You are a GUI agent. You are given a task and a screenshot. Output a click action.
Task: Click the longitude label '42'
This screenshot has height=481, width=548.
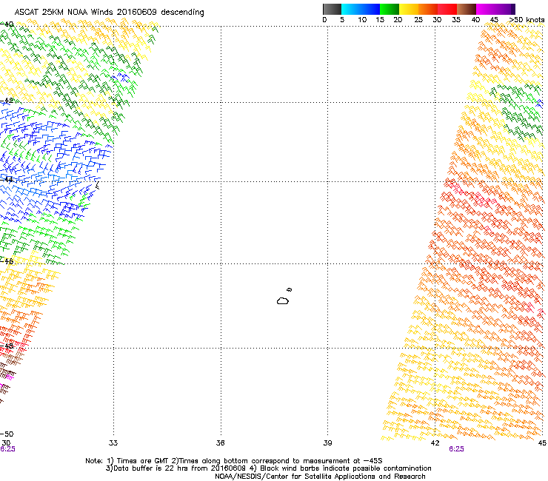pyautogui.click(x=435, y=443)
